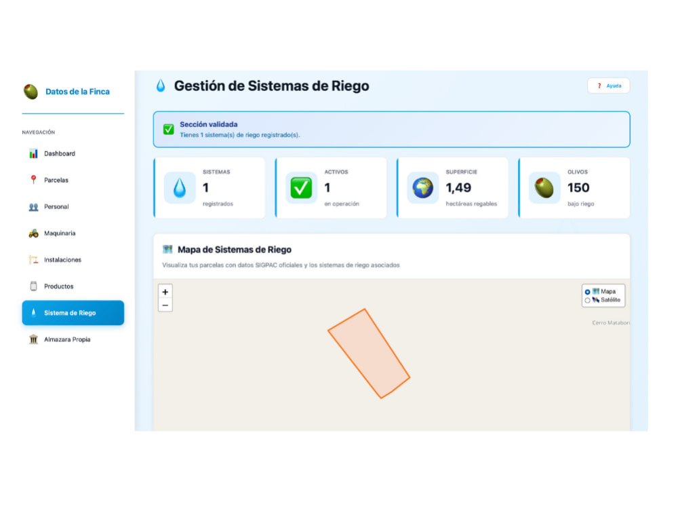The height and width of the screenshot is (509, 678).
Task: Switch to Satélite radio button layer
Action: [x=587, y=301]
